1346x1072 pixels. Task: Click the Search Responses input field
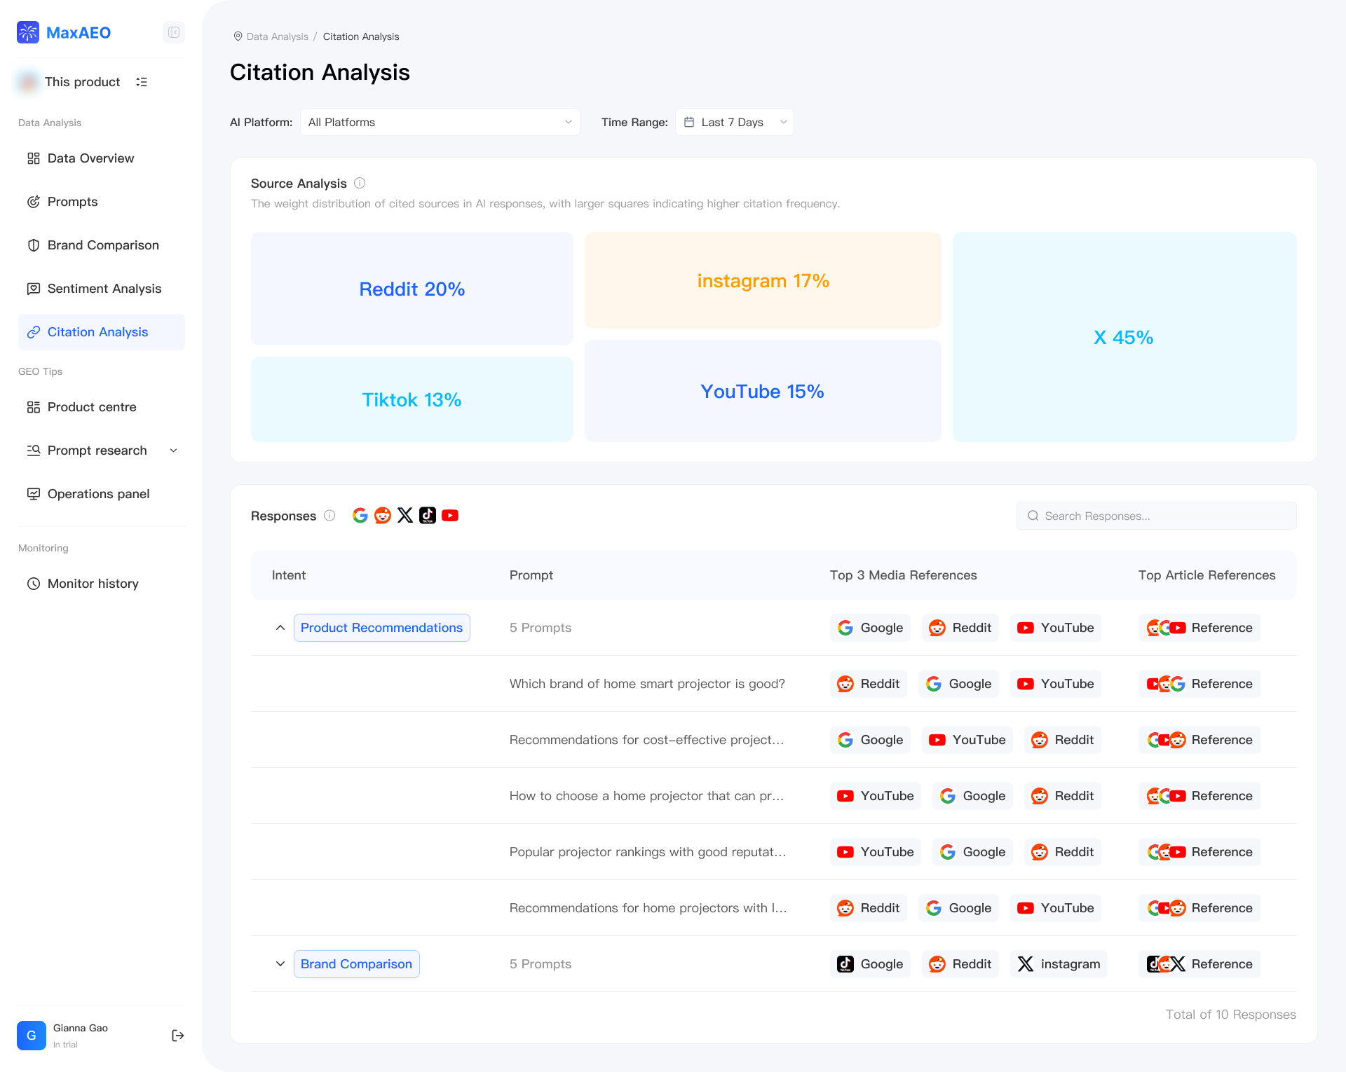pos(1157,515)
